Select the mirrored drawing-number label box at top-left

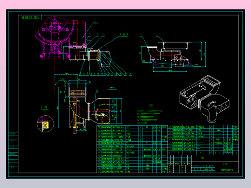coord(30,17)
